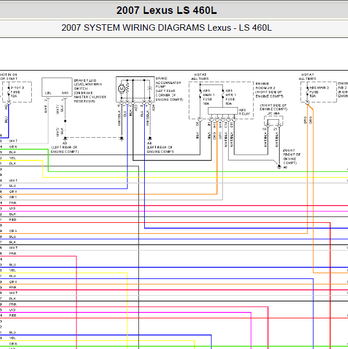Click the vertical GRY label under pin G14
The width and height of the screenshot is (348, 349).
(220, 135)
